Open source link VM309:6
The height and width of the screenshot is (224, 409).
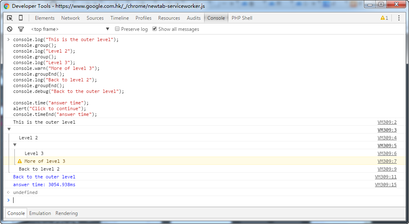tap(387, 153)
